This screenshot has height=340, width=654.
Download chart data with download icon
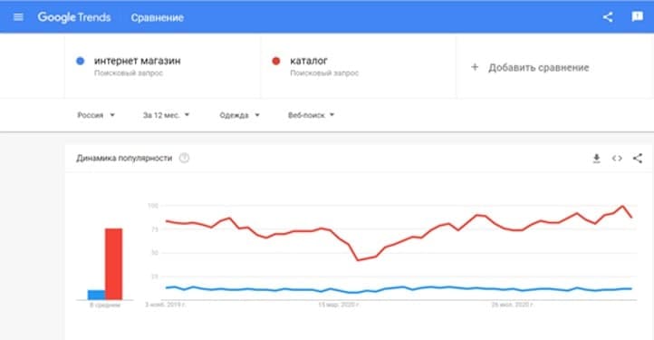(x=596, y=159)
